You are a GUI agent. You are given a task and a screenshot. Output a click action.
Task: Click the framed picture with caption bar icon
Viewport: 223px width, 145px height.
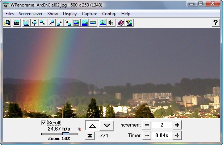click(76, 23)
